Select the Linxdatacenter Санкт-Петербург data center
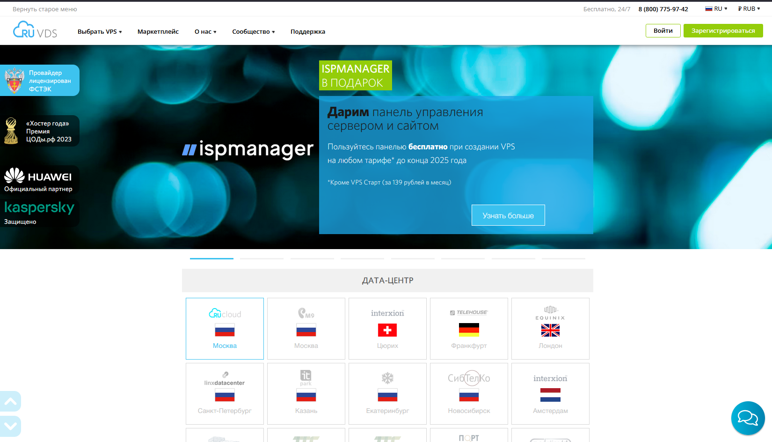Image resolution: width=772 pixels, height=442 pixels. click(x=225, y=394)
